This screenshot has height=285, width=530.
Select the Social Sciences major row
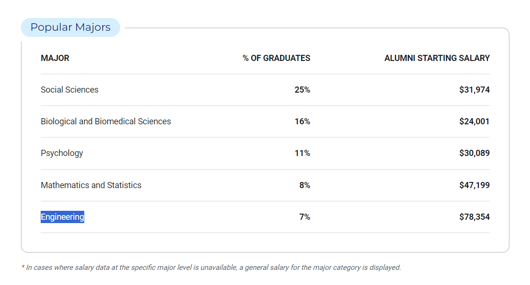pyautogui.click(x=70, y=90)
